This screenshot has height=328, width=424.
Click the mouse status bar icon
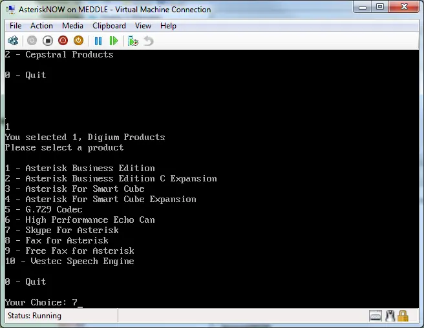[x=390, y=316]
